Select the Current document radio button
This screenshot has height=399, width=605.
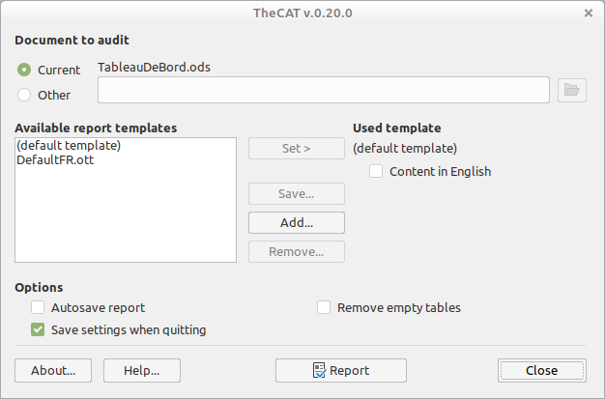(25, 70)
